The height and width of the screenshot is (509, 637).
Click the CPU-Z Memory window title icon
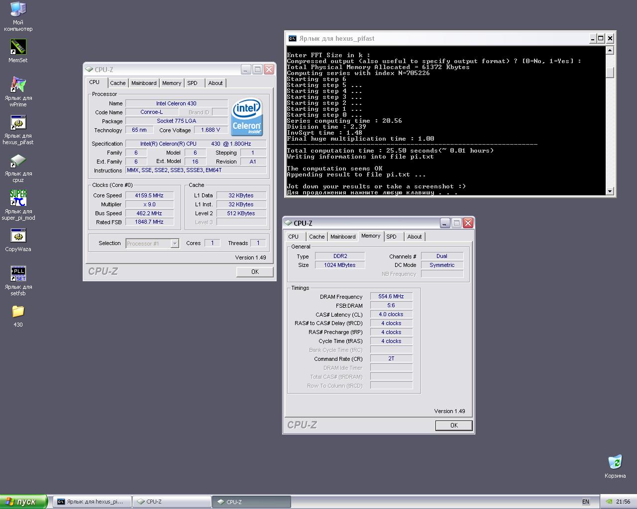(289, 223)
